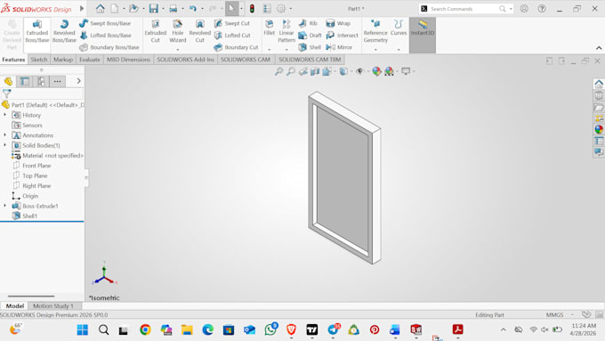Open the Curves dropdown arrow

399,50
